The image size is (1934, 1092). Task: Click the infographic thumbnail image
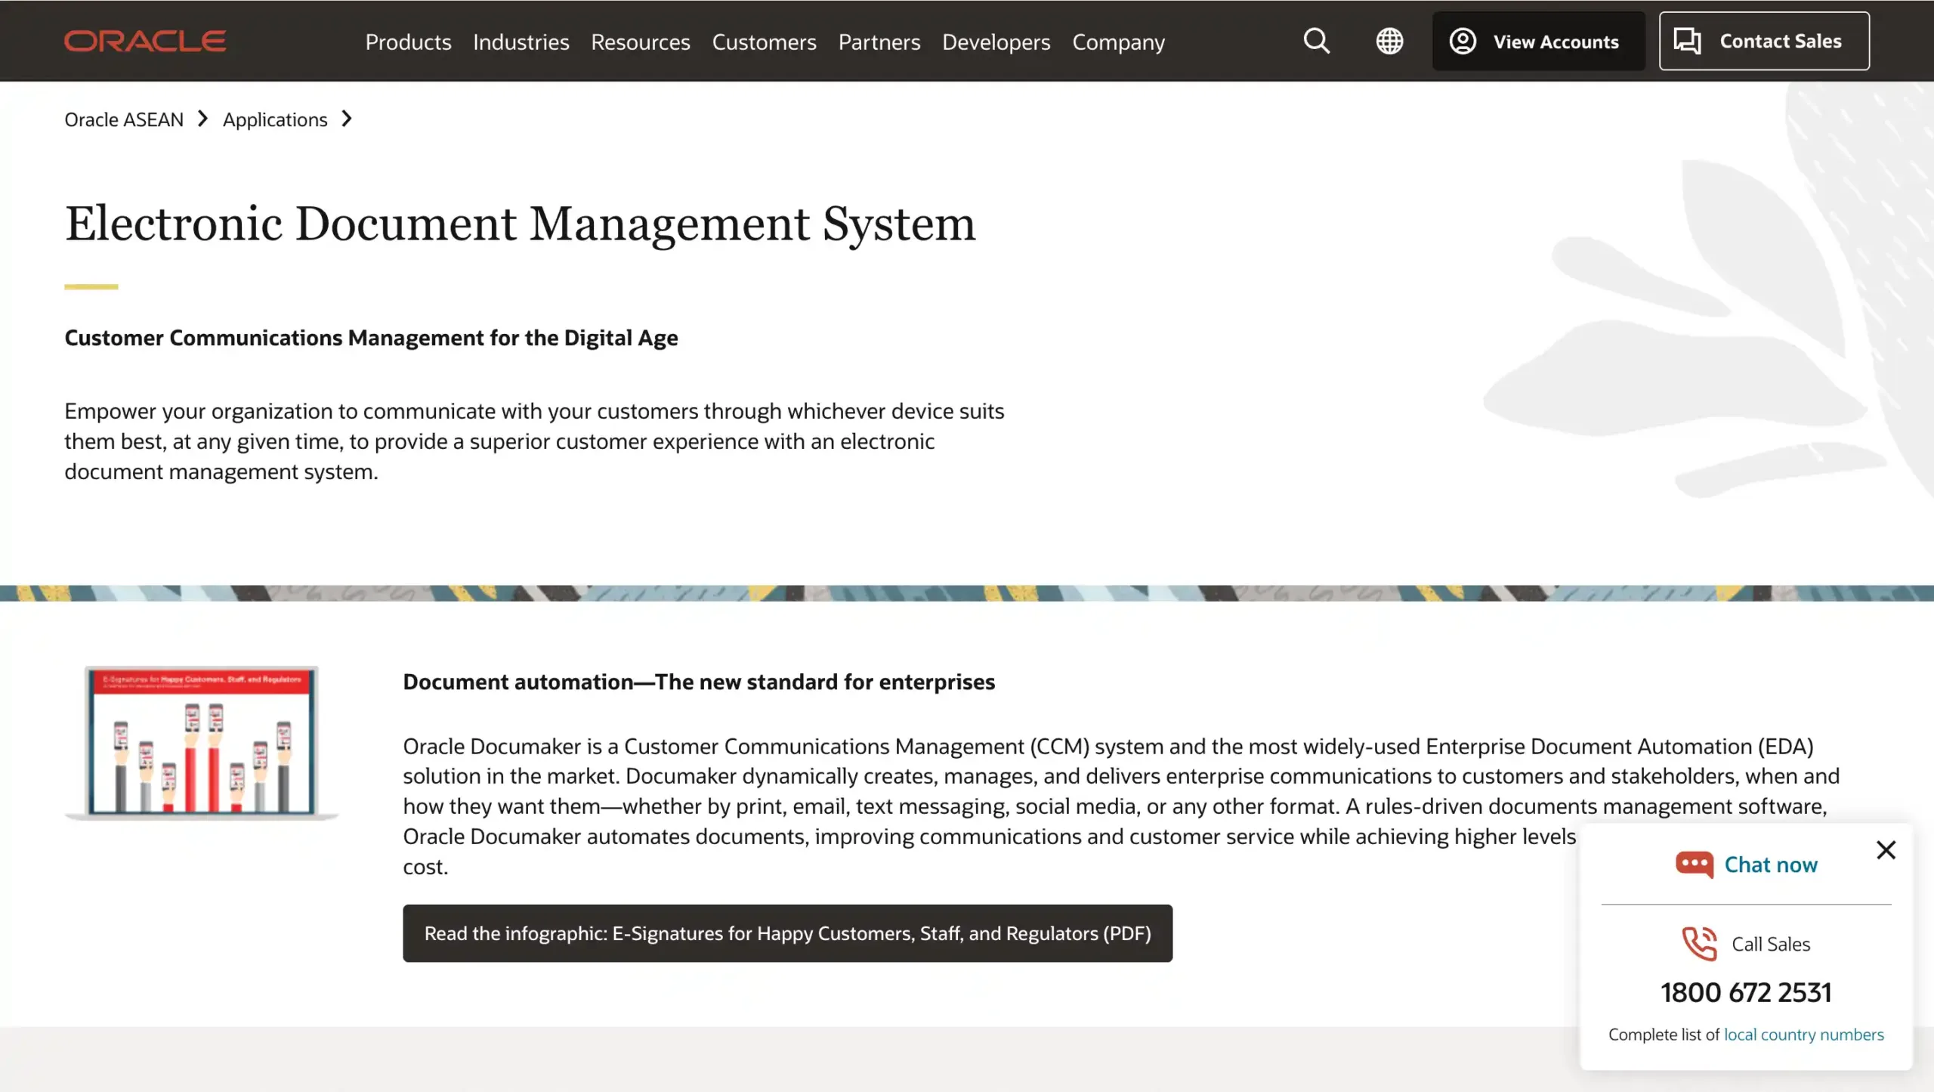point(201,743)
